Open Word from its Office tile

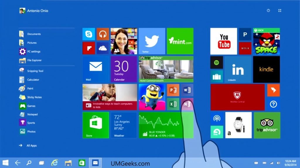pyautogui.click(x=187, y=90)
